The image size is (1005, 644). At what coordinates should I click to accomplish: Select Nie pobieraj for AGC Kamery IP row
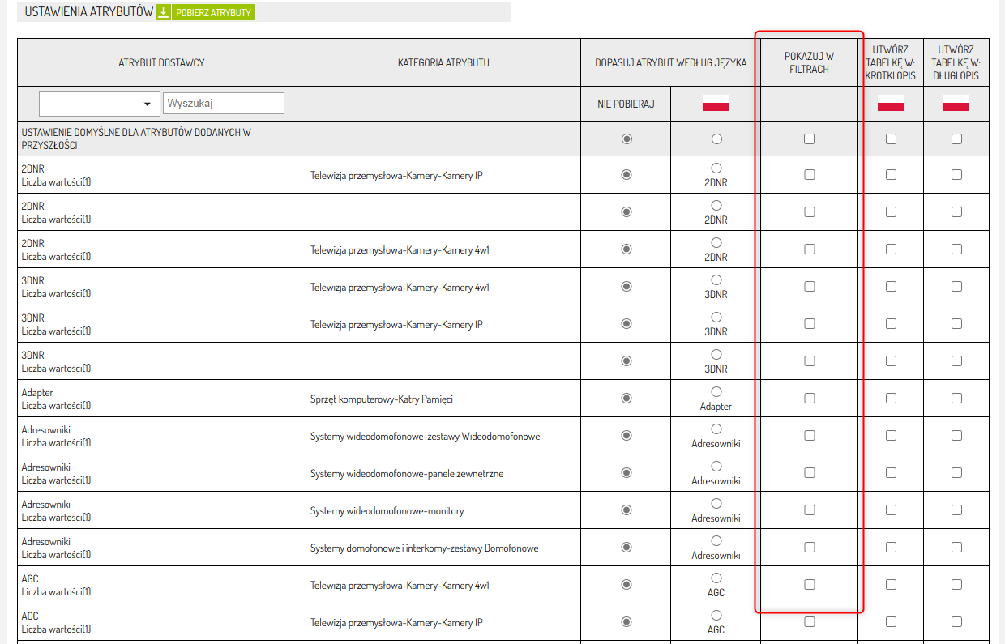pyautogui.click(x=626, y=621)
